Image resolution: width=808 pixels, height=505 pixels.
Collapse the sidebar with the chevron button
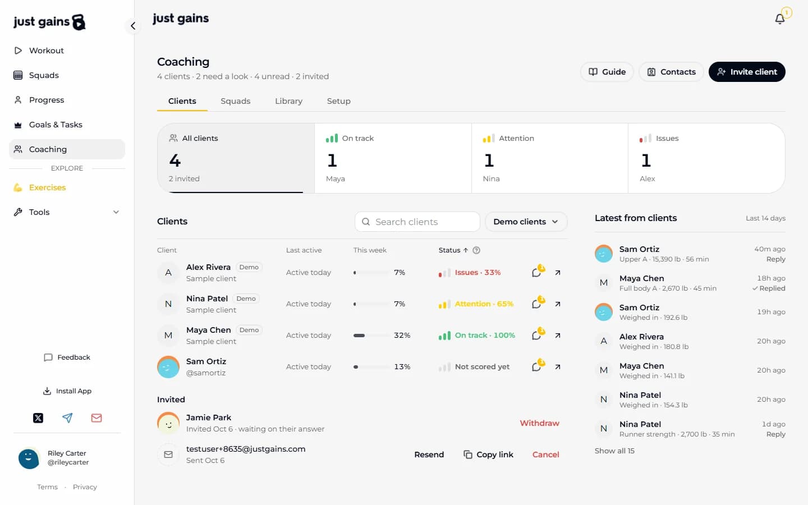(x=133, y=26)
